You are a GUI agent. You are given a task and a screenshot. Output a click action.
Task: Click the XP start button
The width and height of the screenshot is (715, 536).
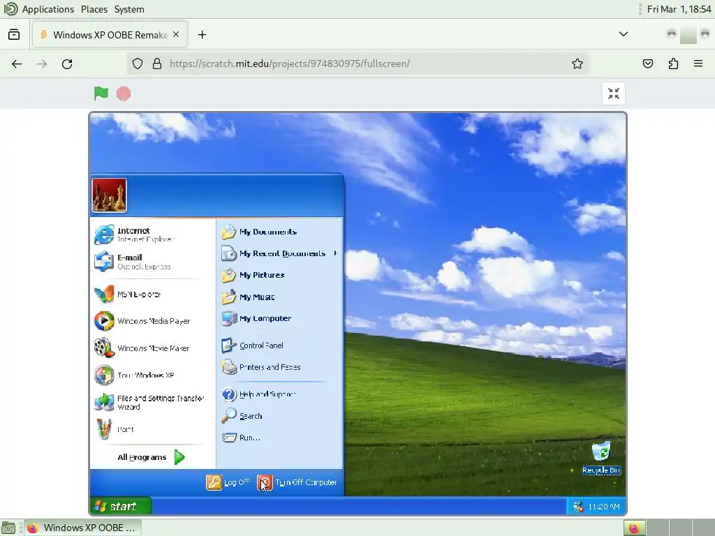(120, 506)
